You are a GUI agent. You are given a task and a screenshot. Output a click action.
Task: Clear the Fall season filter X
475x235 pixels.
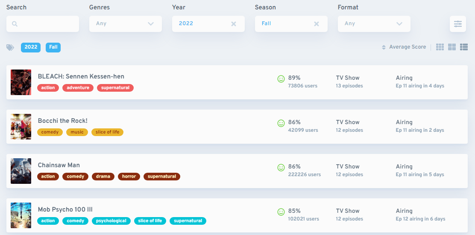[316, 24]
